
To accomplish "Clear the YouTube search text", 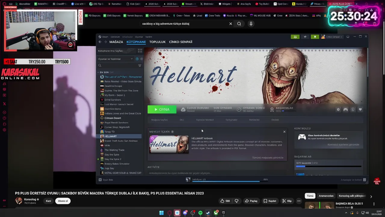I will (x=231, y=24).
